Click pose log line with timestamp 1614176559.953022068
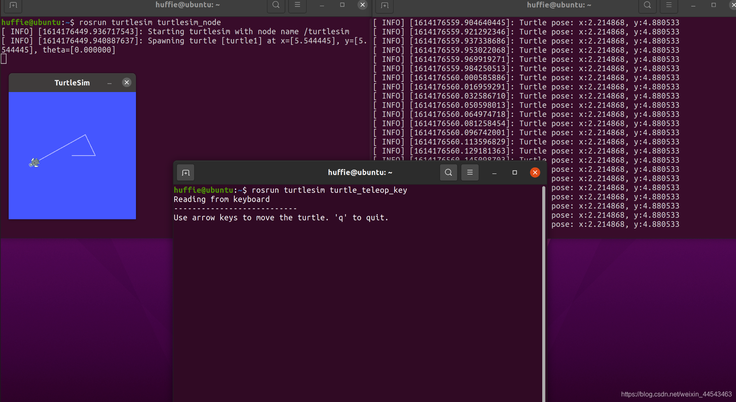Image resolution: width=736 pixels, height=402 pixels. coord(526,50)
